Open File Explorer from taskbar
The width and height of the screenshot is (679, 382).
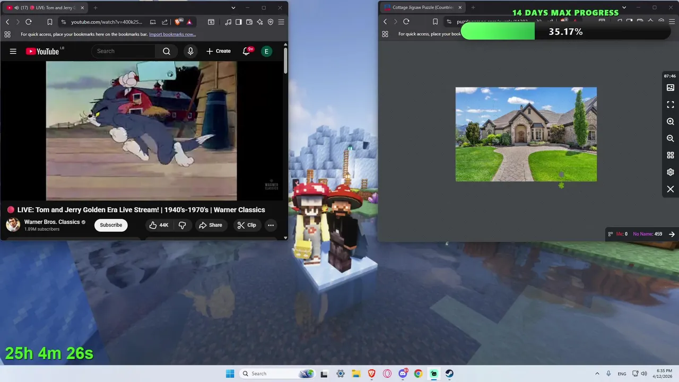coord(356,374)
